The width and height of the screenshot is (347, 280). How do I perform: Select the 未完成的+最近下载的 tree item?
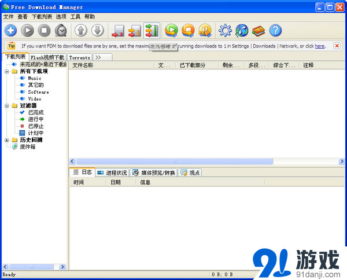[43, 64]
